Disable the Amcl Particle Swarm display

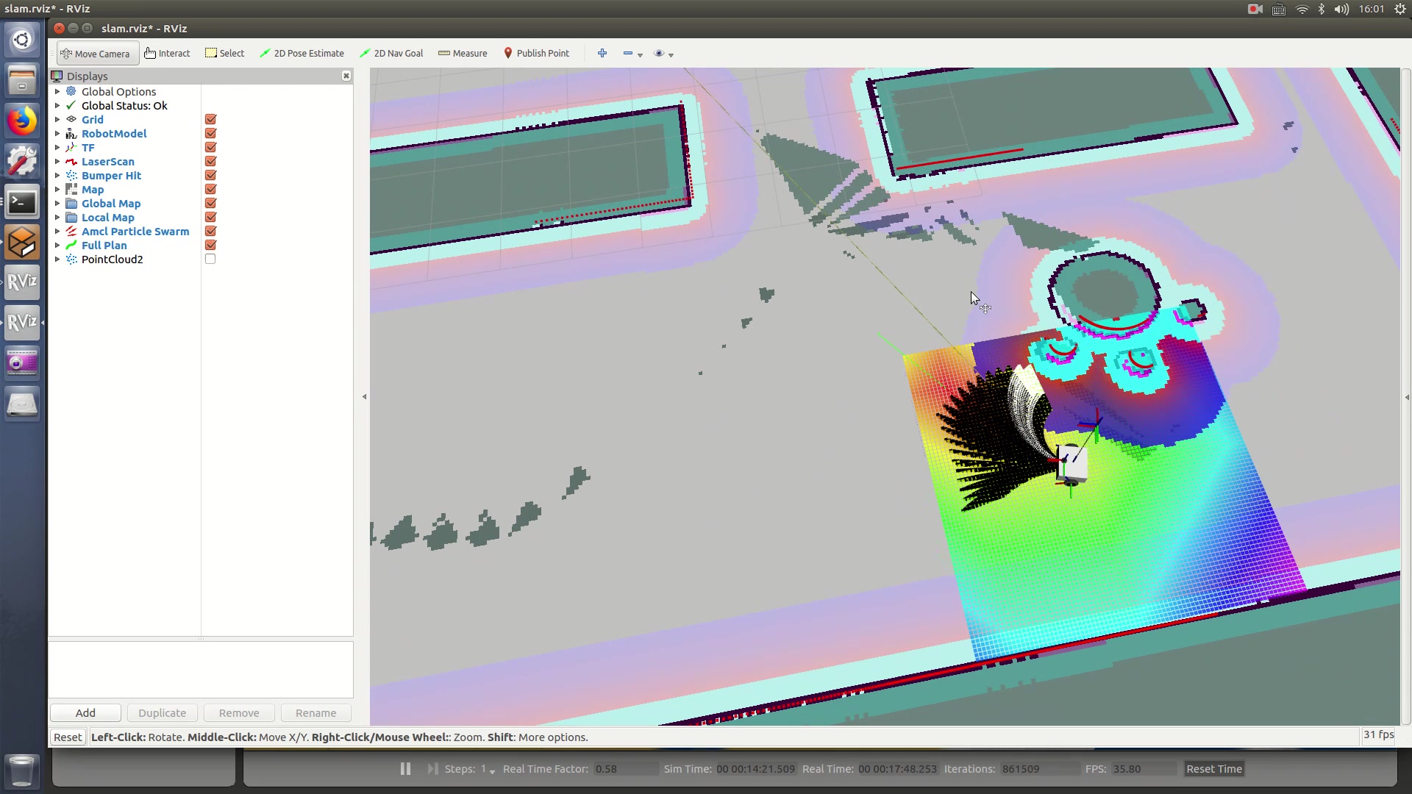pos(210,231)
